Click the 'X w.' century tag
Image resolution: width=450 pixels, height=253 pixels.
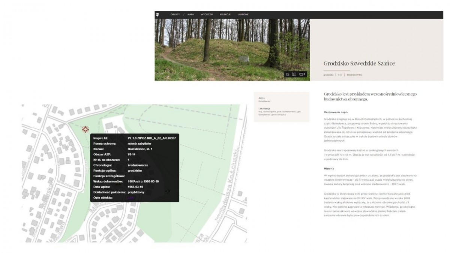tap(340, 75)
